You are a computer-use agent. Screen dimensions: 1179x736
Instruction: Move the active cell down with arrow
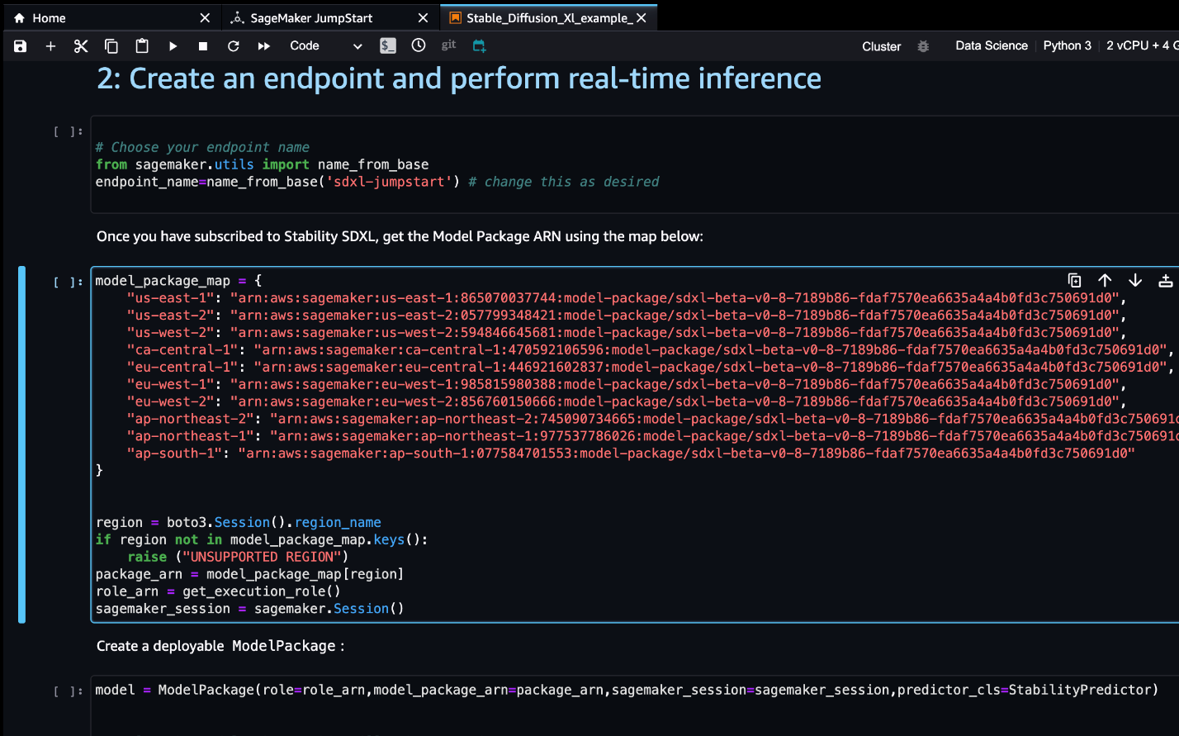(1135, 280)
